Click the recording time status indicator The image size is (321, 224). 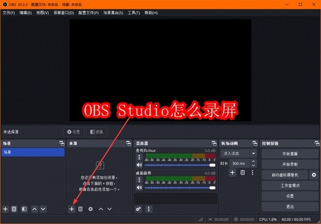244,219
